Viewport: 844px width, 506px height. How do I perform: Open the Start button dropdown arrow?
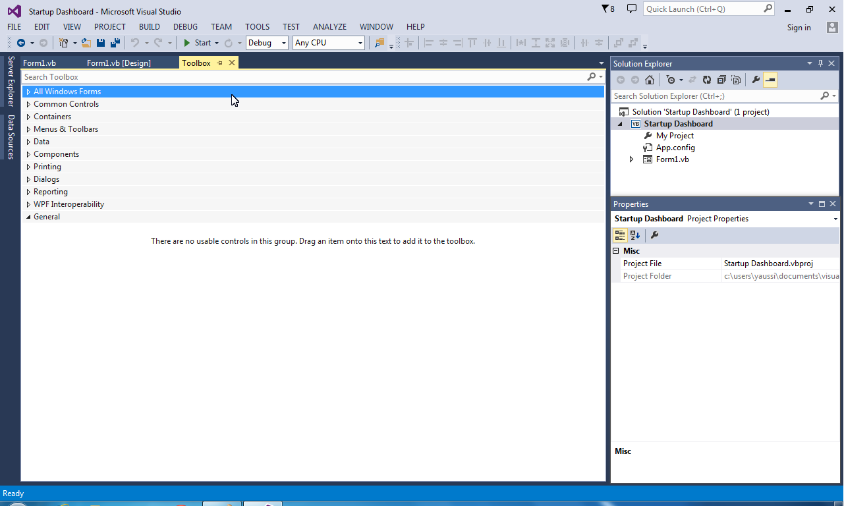[217, 43]
